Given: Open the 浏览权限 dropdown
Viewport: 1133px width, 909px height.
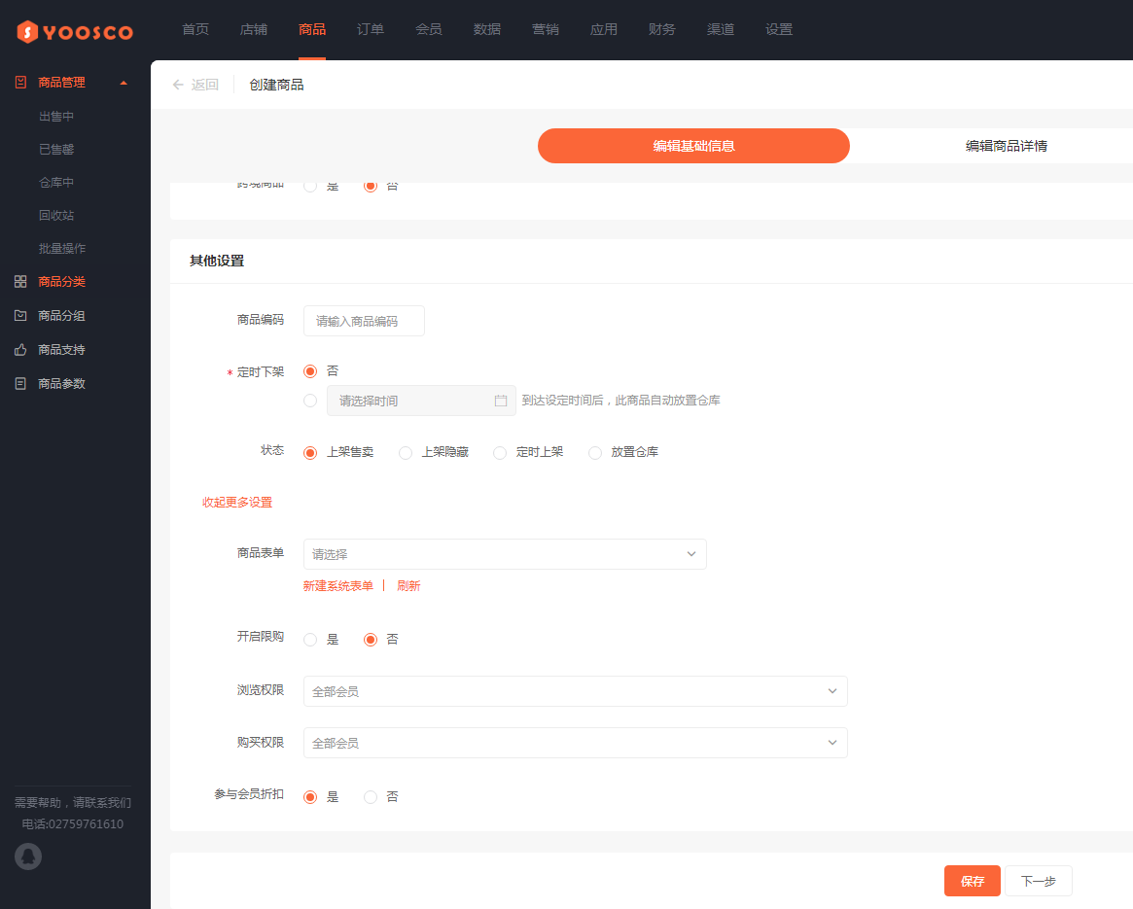Looking at the screenshot, I should 575,691.
